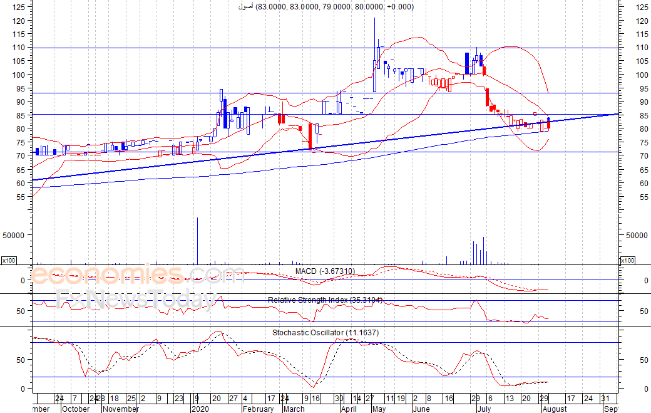Click the June month label
Viewport: 651px width, 413px height.
[x=422, y=409]
